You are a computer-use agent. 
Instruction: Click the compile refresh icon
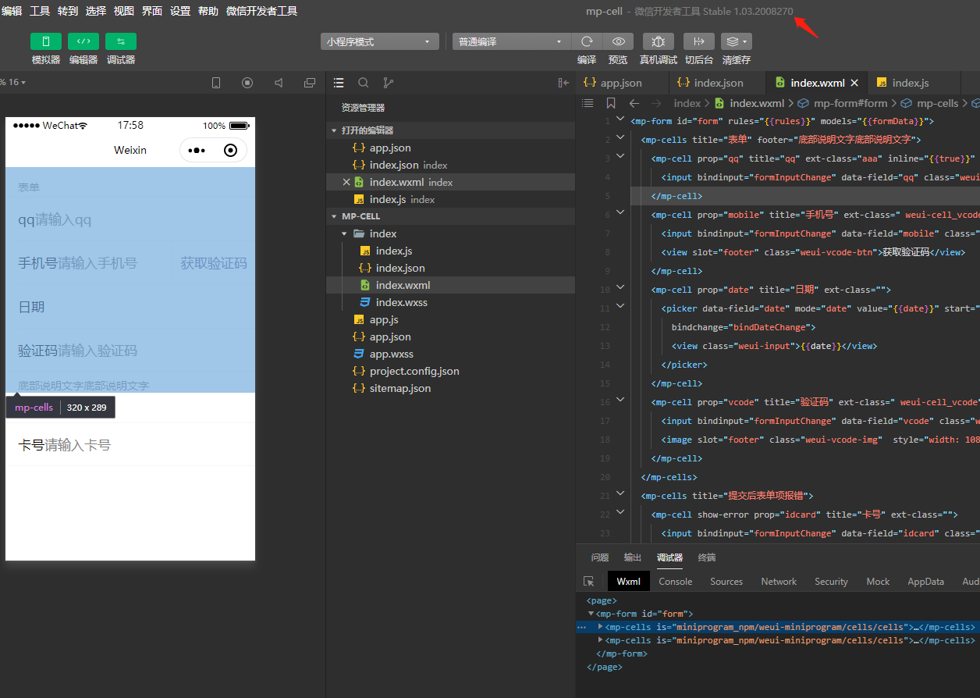pyautogui.click(x=587, y=41)
